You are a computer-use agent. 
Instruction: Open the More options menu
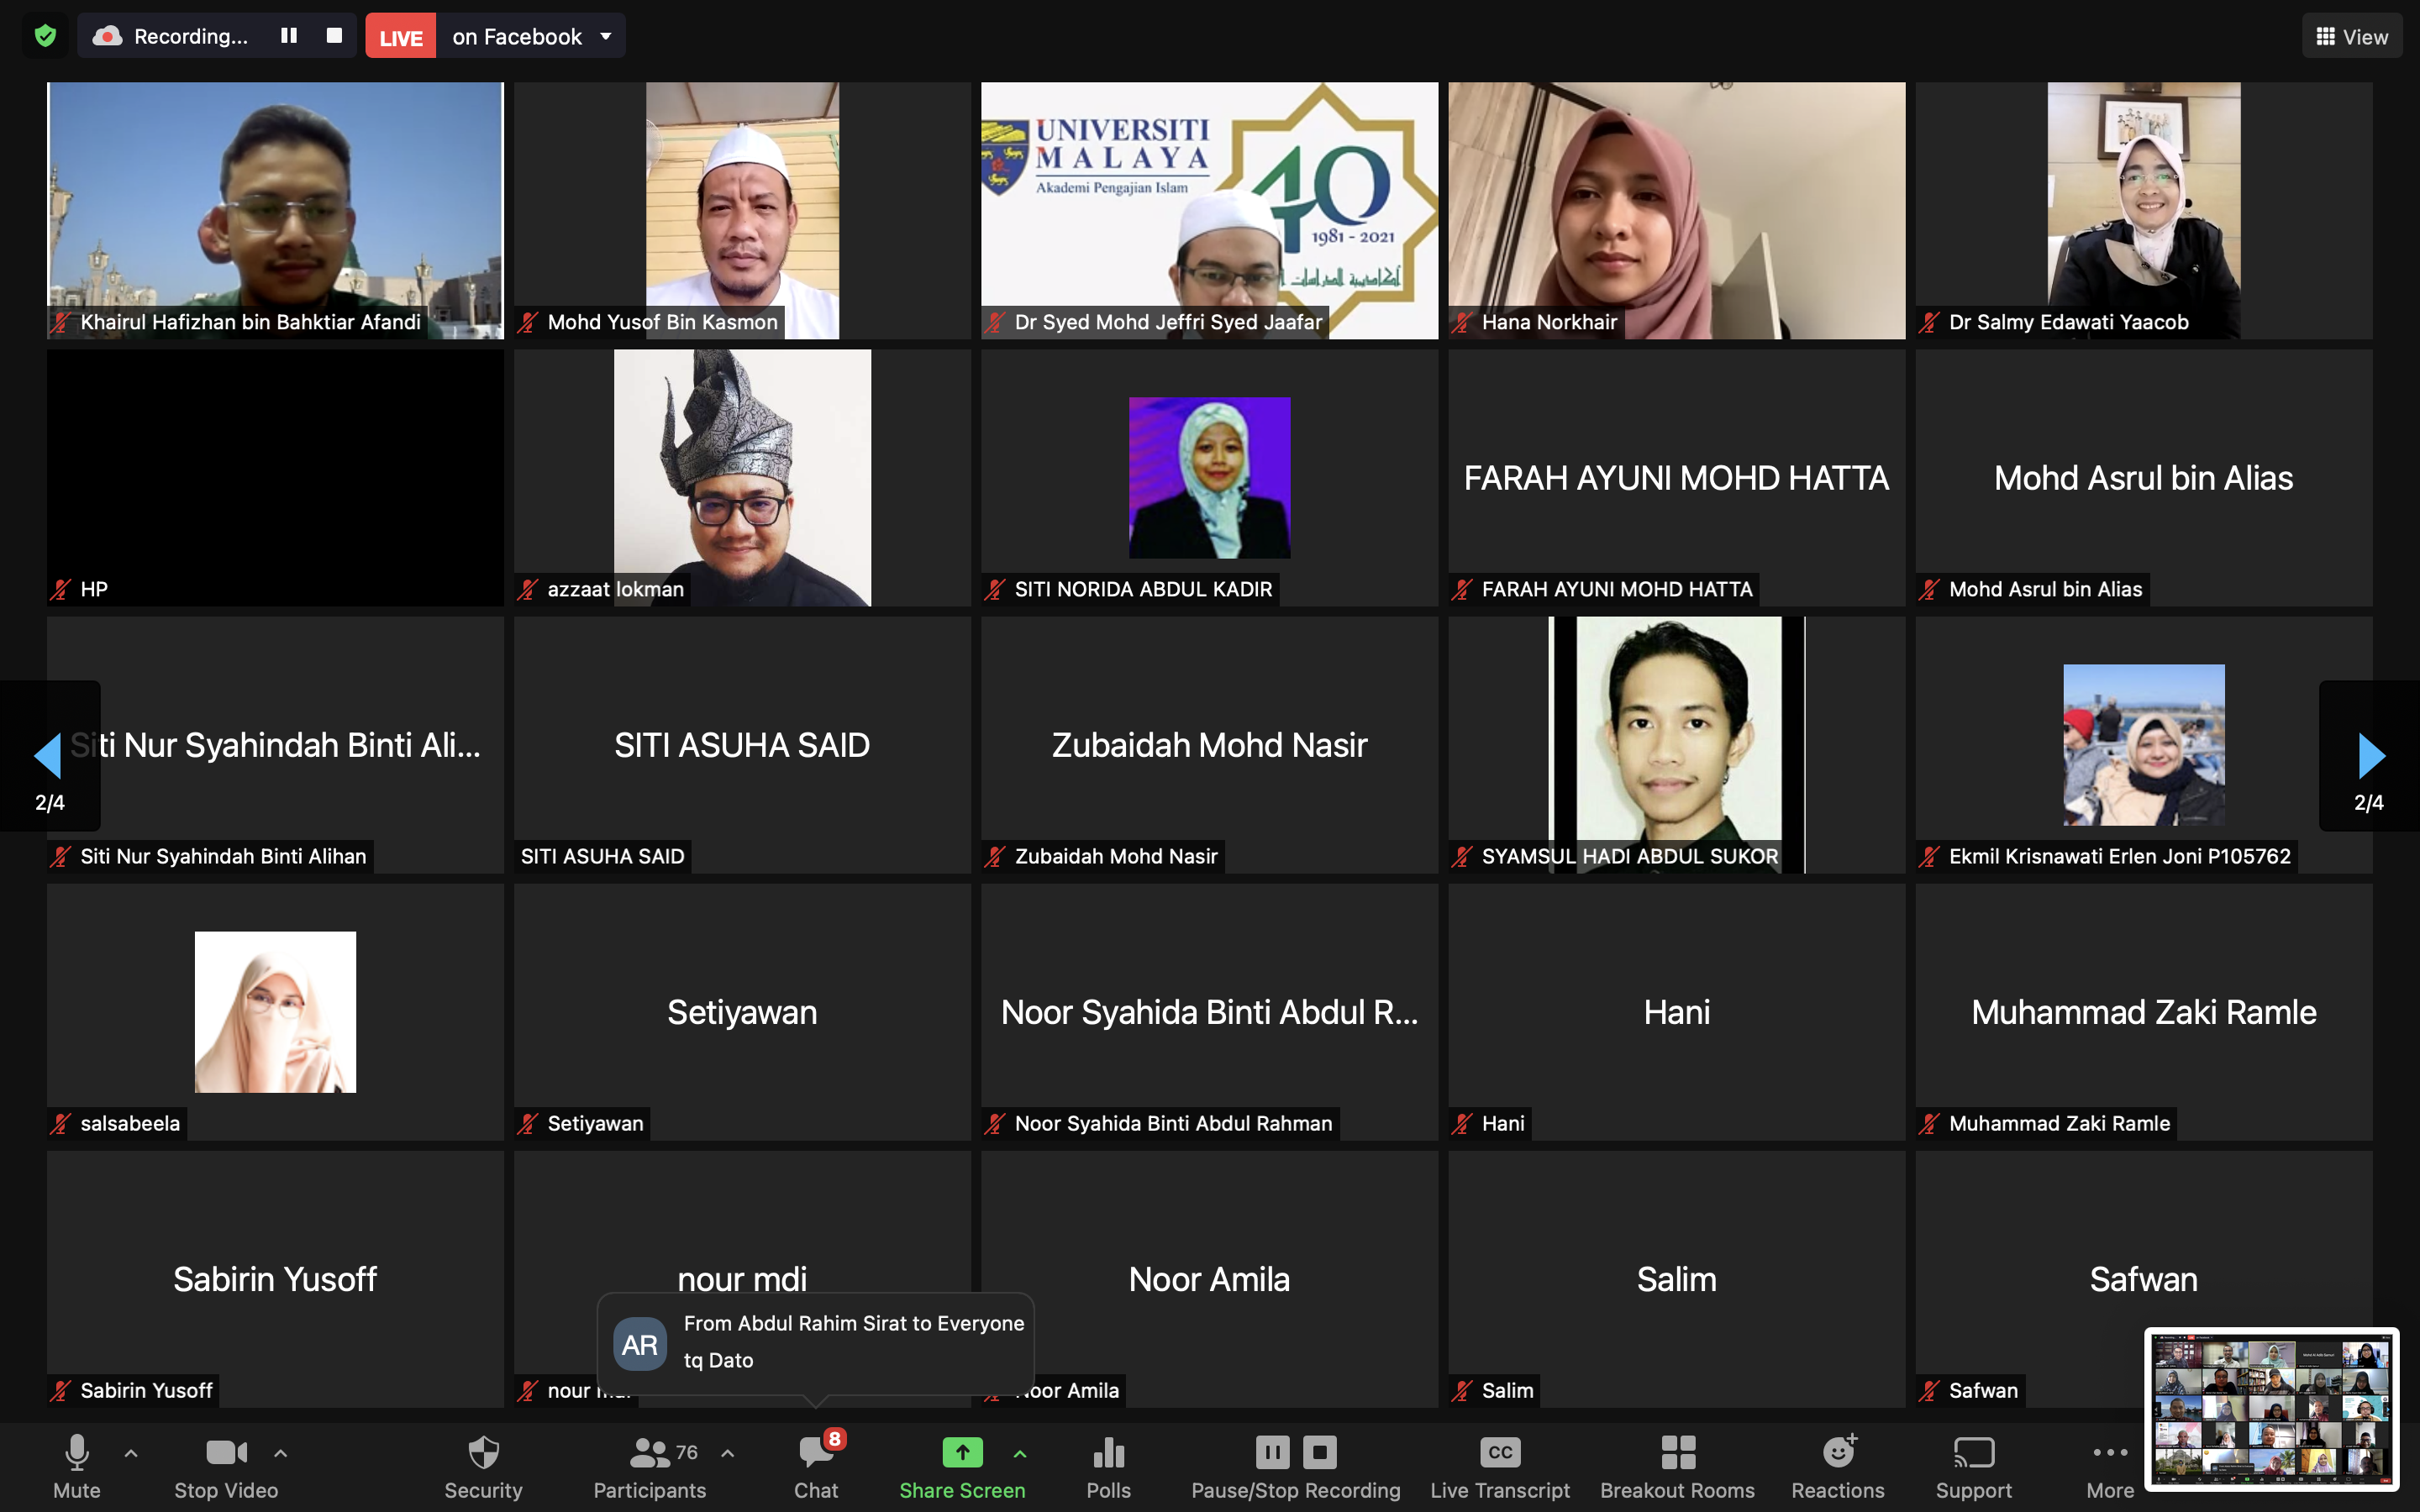2110,1465
